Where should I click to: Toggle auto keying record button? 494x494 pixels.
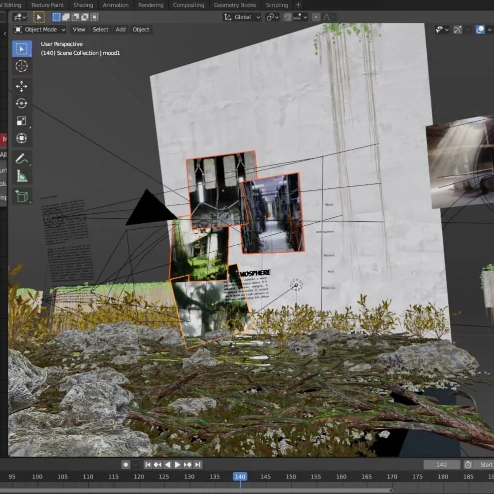click(126, 465)
